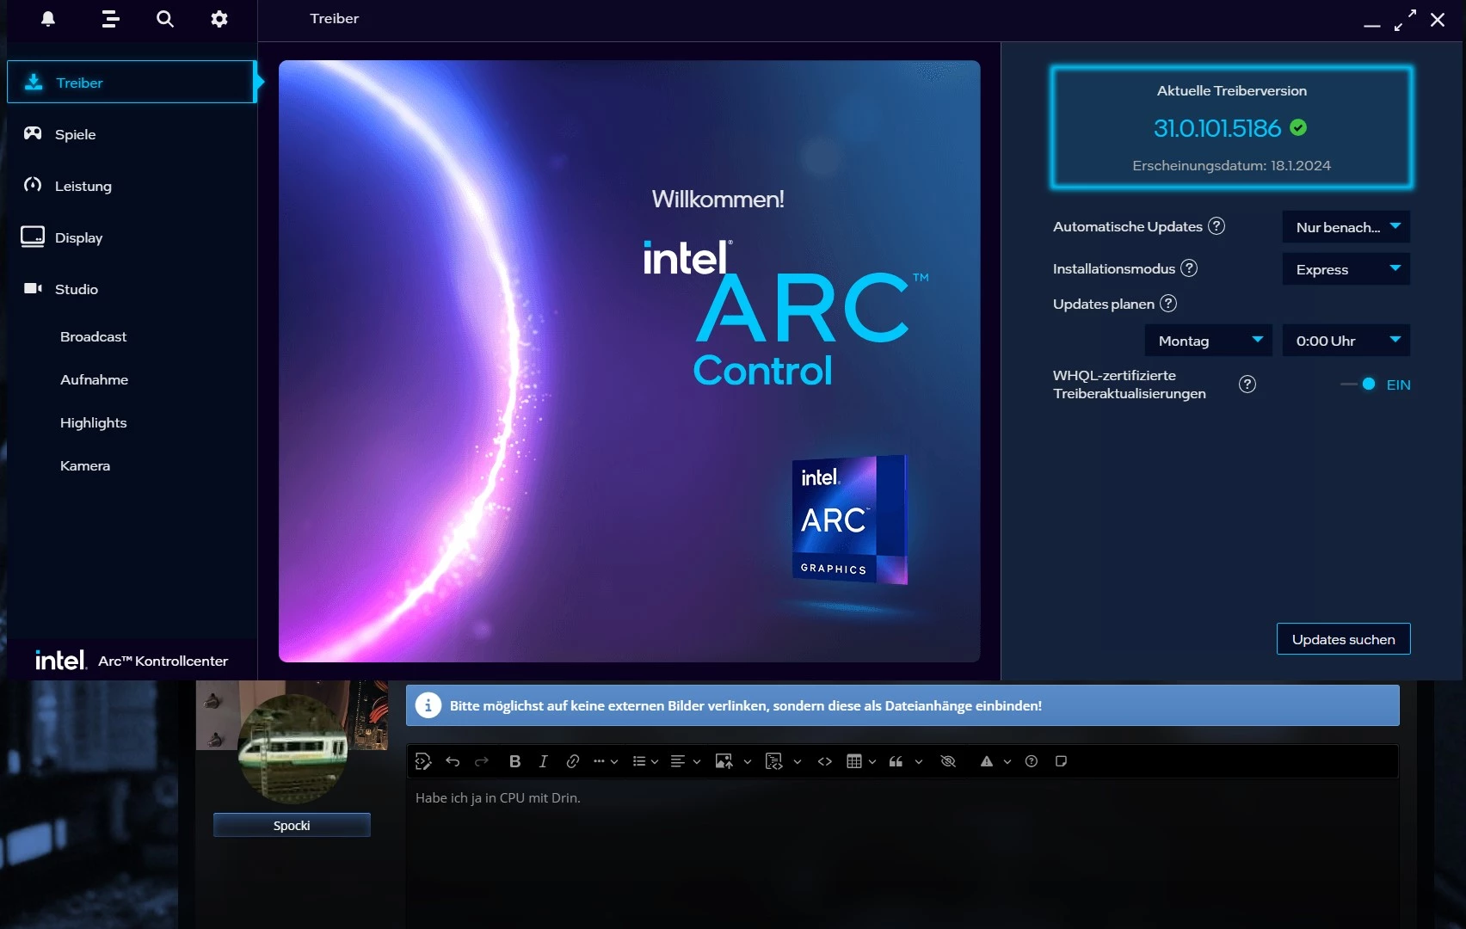The width and height of the screenshot is (1466, 929).
Task: Click the undo icon in the editor
Action: [x=453, y=761]
